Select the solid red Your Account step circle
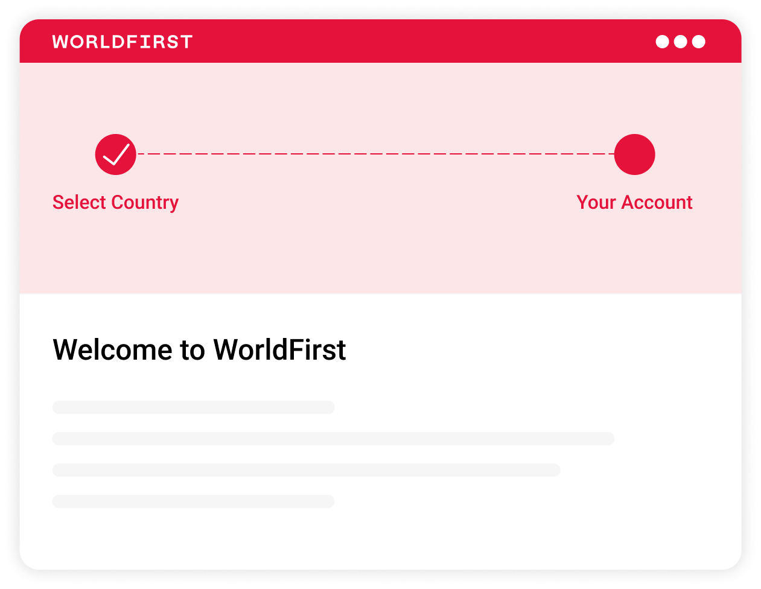 point(634,154)
